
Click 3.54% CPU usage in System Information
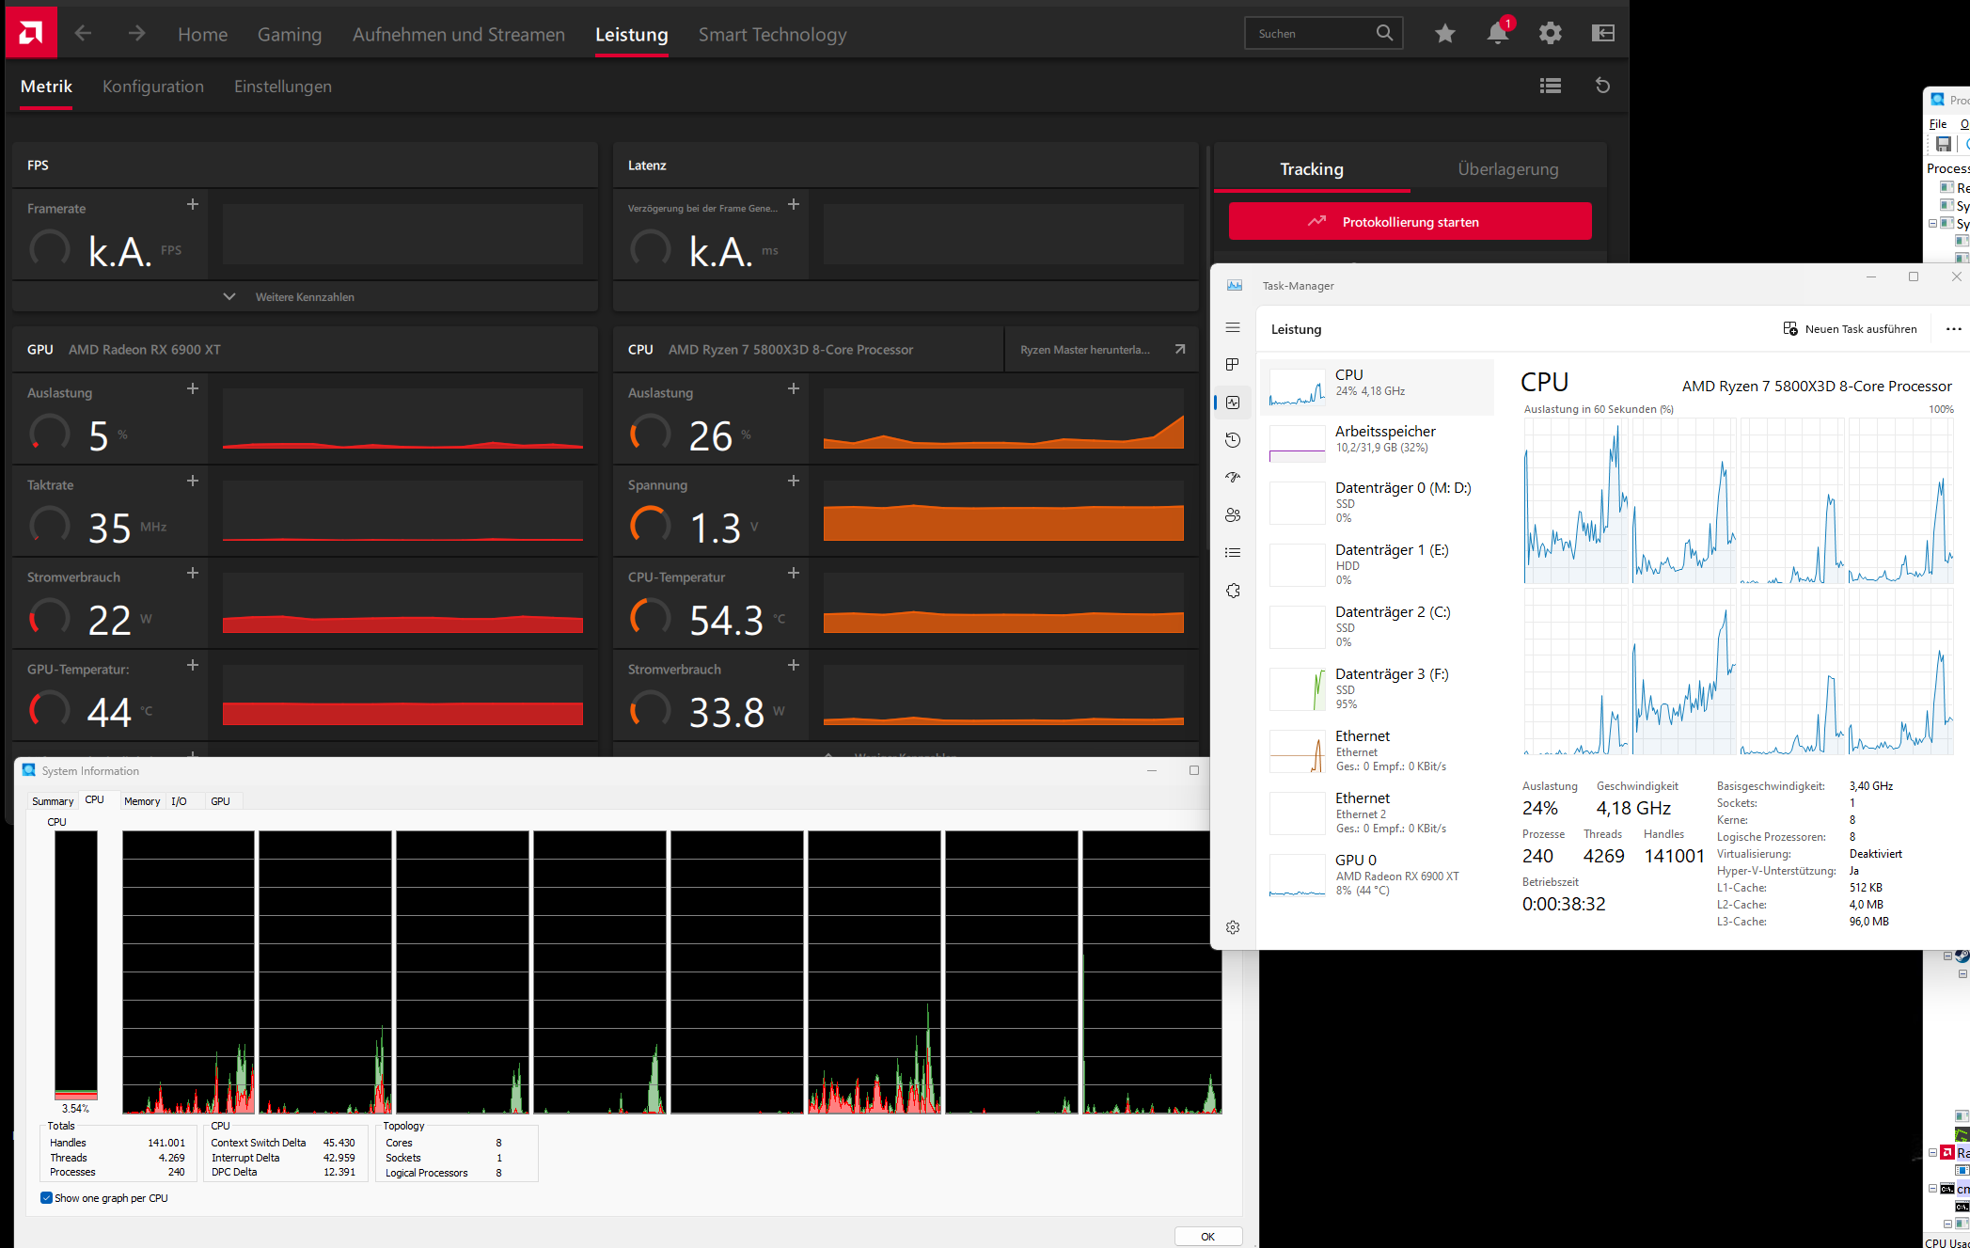75,1109
